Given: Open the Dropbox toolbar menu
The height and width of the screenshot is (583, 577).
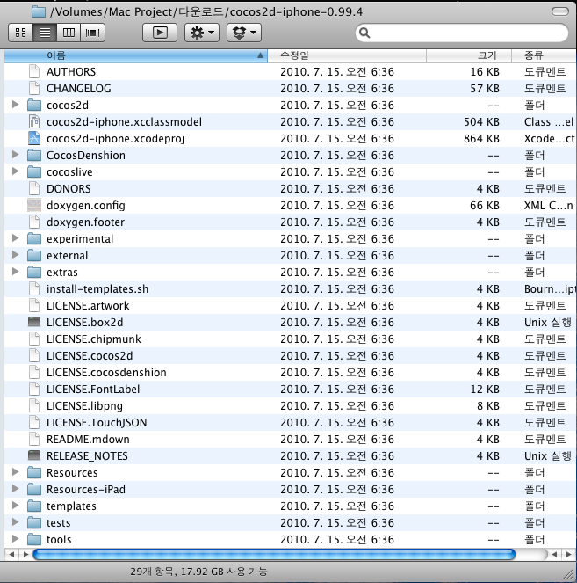Looking at the screenshot, I should point(244,33).
